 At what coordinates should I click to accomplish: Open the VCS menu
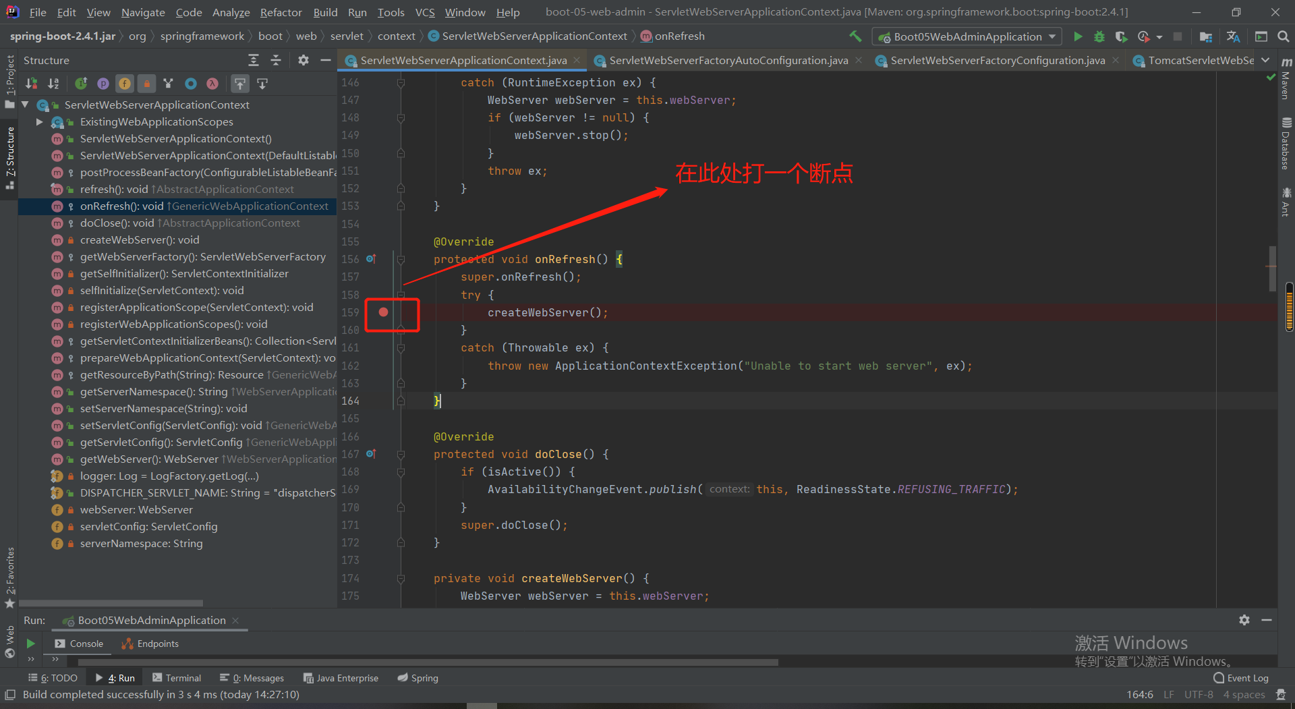[425, 12]
